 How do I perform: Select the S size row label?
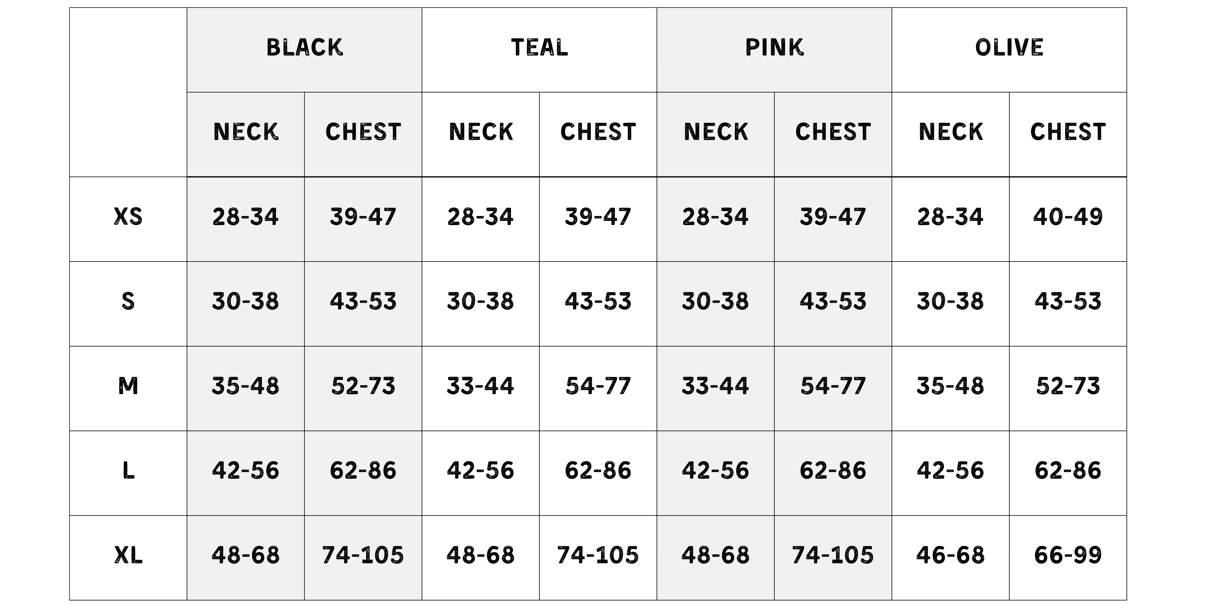click(128, 301)
